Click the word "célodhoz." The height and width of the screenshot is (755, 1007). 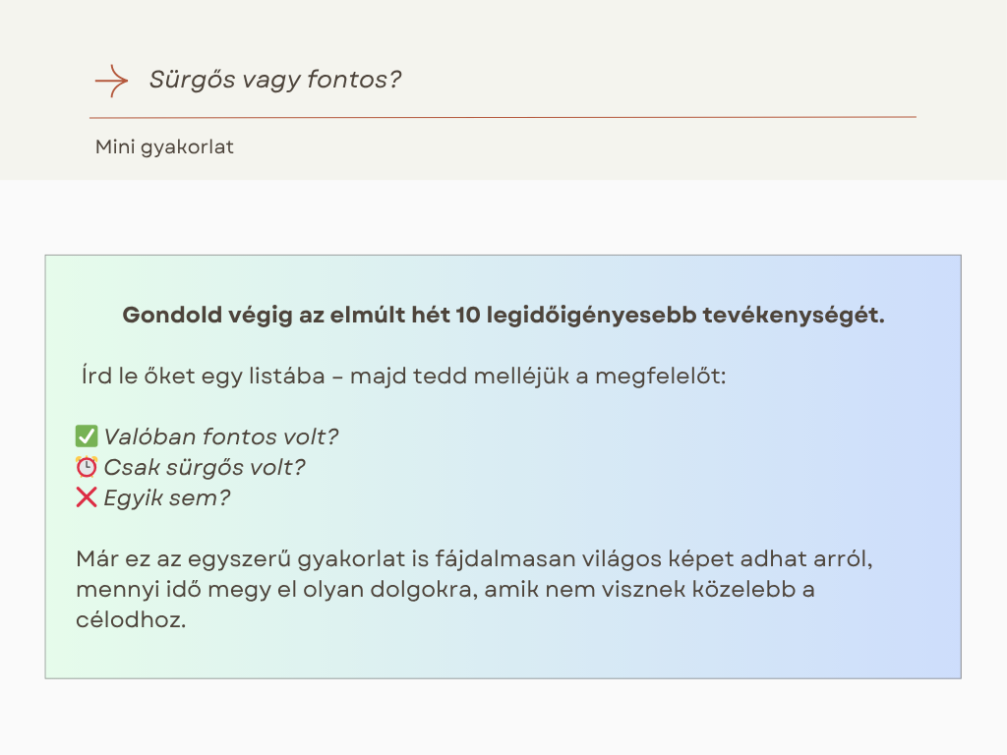coord(131,620)
